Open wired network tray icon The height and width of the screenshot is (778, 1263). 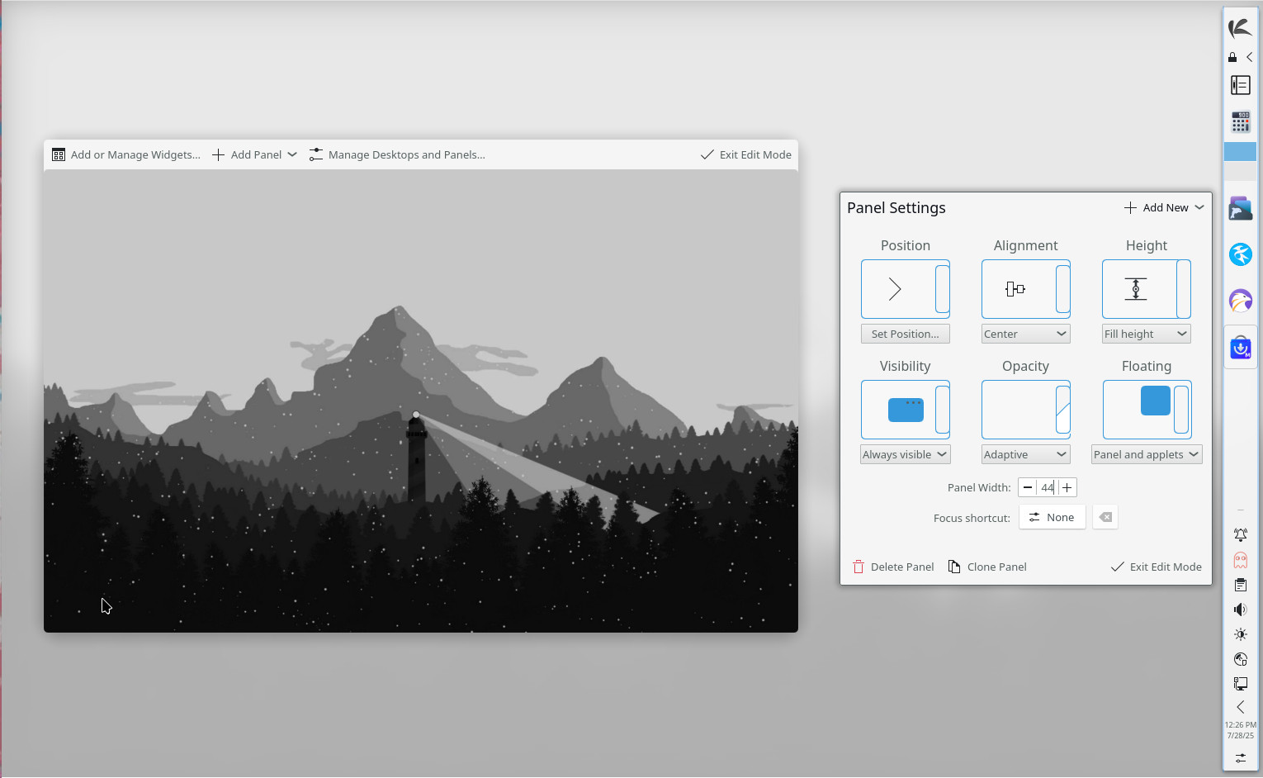coord(1240,684)
